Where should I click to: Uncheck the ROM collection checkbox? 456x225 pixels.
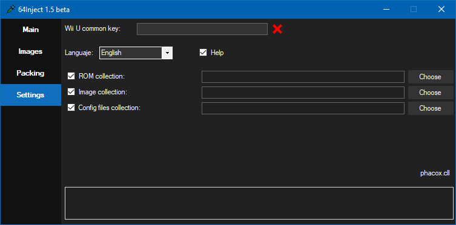point(71,76)
